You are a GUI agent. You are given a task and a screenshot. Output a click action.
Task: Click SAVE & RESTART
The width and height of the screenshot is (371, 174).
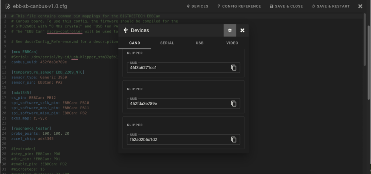331,6
